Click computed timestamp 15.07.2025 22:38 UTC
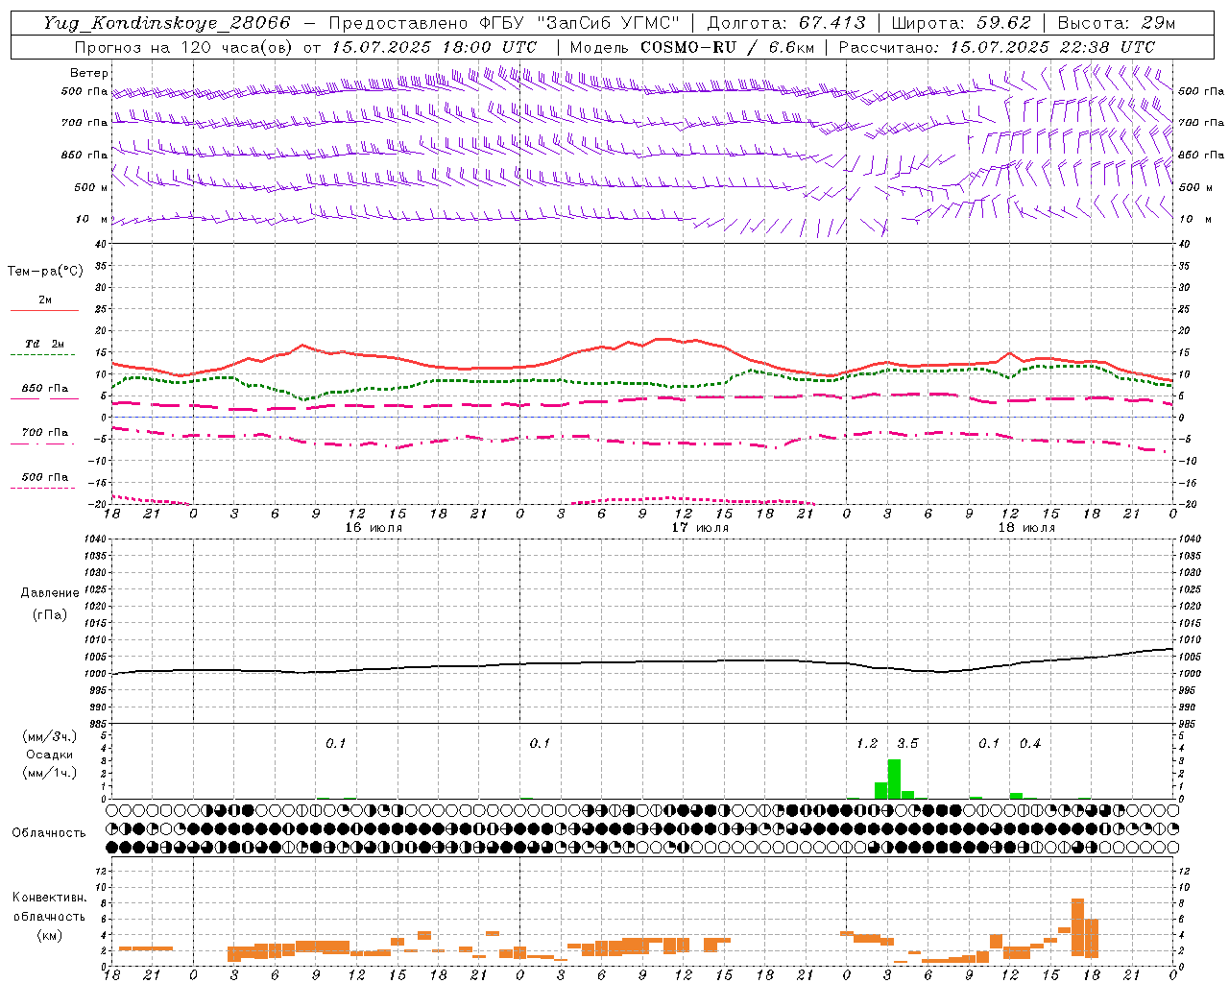This screenshot has width=1229, height=983. tap(1052, 47)
